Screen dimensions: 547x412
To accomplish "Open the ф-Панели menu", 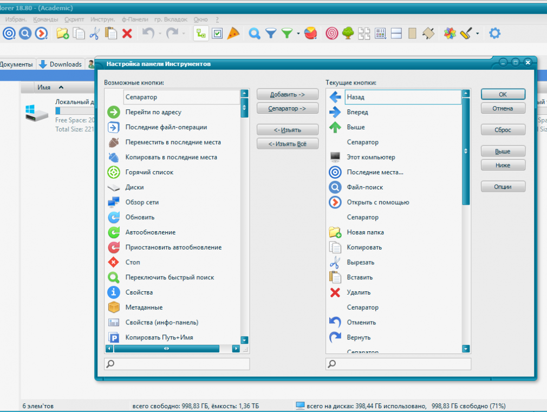I will (x=135, y=19).
